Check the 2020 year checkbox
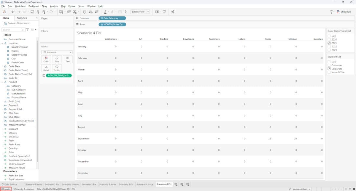The image size is (356, 191). [329, 39]
